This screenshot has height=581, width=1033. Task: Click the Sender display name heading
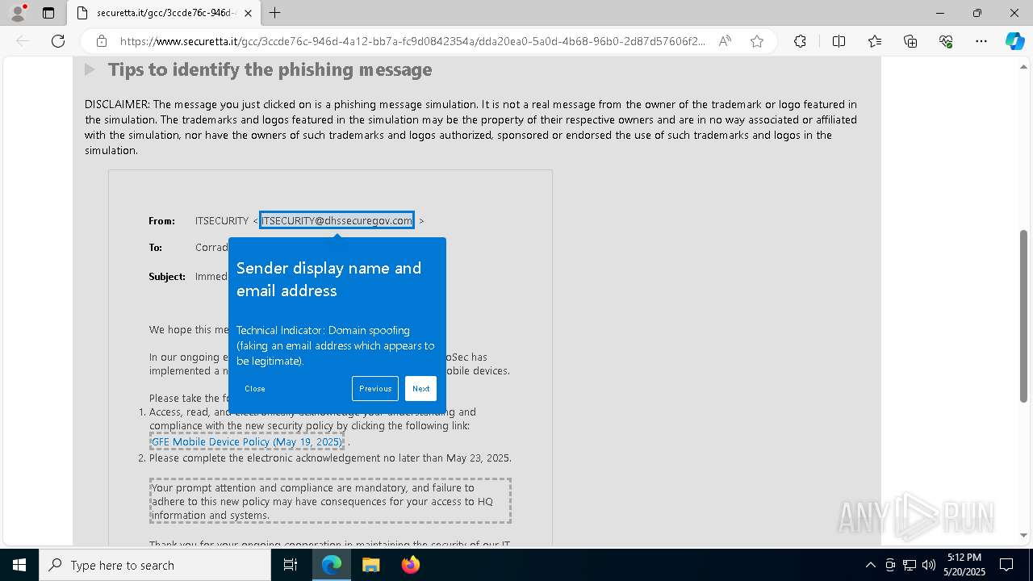[328, 279]
